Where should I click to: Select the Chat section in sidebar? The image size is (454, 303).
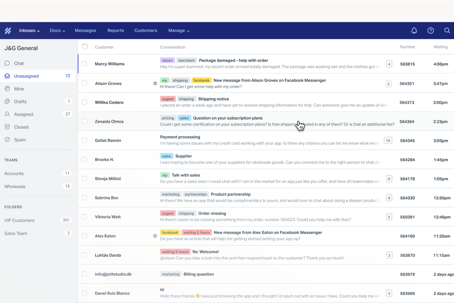pos(19,63)
